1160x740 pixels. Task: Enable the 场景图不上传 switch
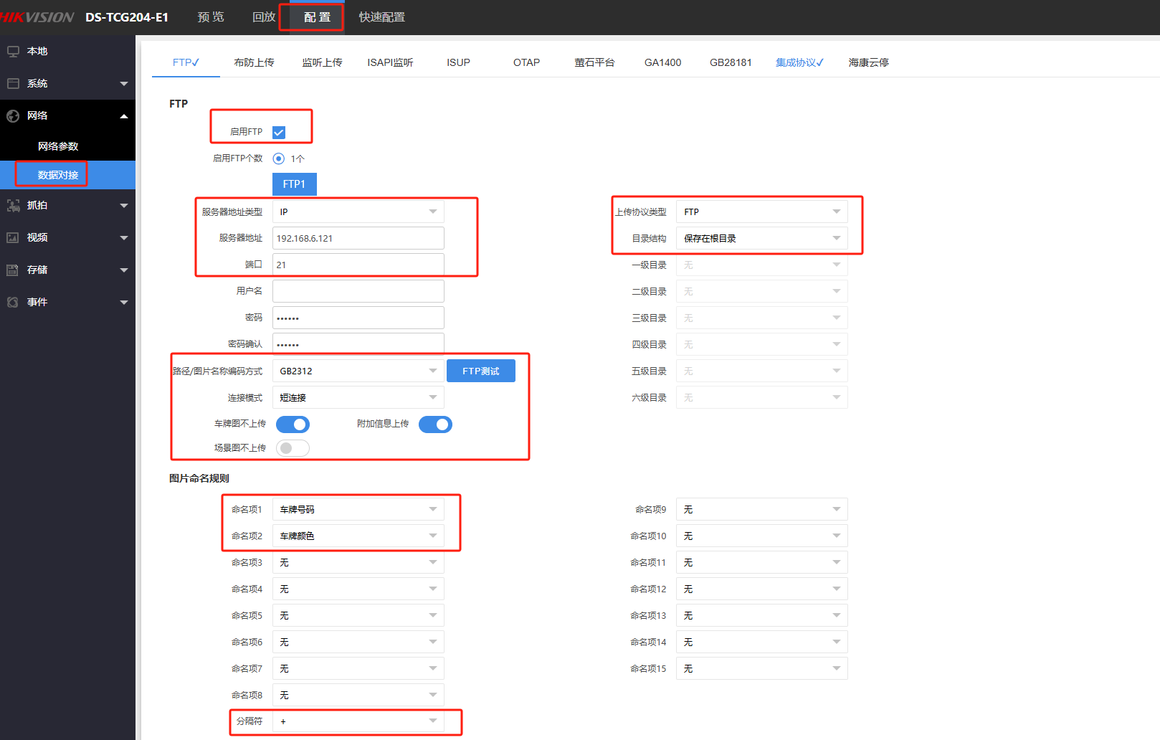[x=293, y=448]
